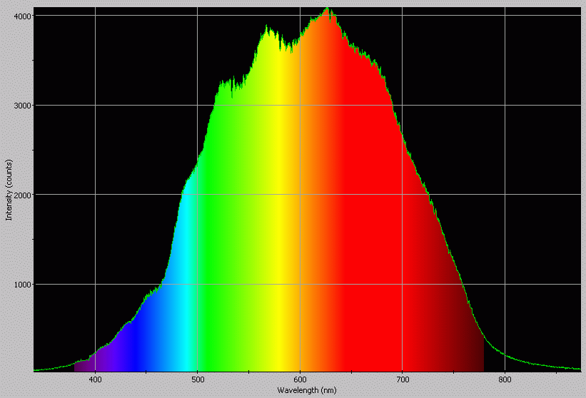
Task: Select the Intensity (counts) axis title
Action: [x=9, y=190]
